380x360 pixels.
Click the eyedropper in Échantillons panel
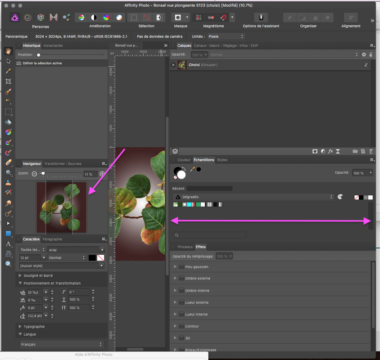pos(192,170)
